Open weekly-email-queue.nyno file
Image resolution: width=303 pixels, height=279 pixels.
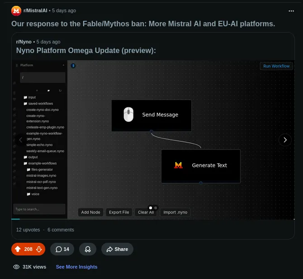pyautogui.click(x=45, y=151)
